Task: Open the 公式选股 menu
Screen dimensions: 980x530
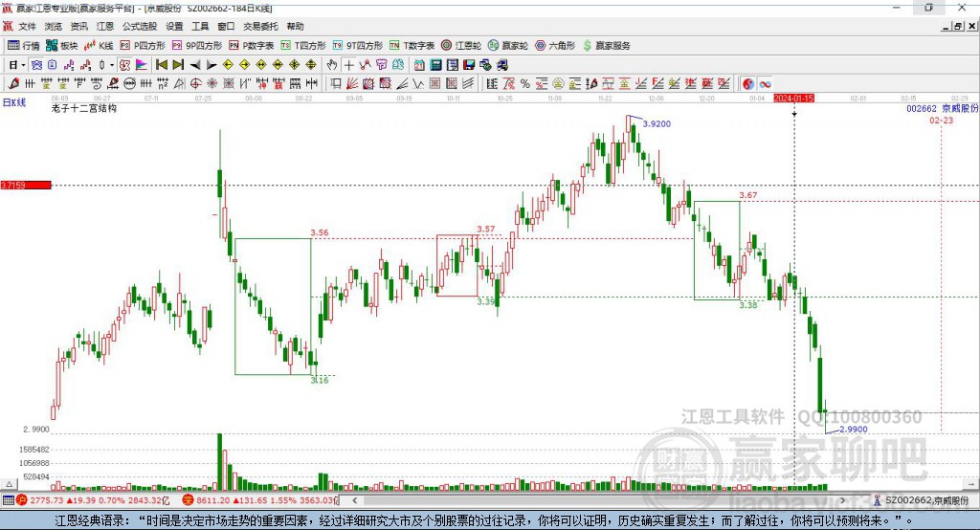Action: tap(140, 26)
